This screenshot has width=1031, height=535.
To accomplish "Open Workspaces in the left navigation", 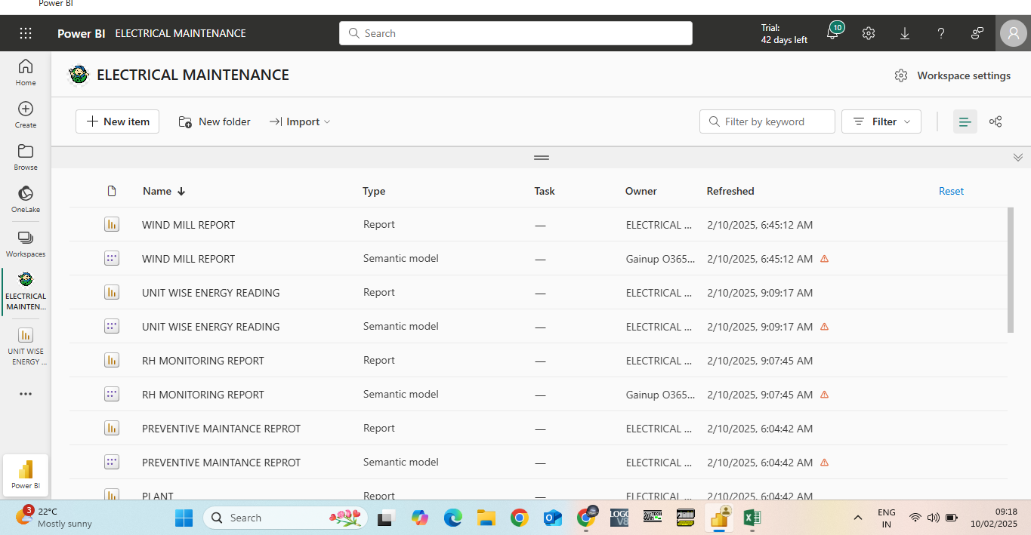I will [x=26, y=243].
